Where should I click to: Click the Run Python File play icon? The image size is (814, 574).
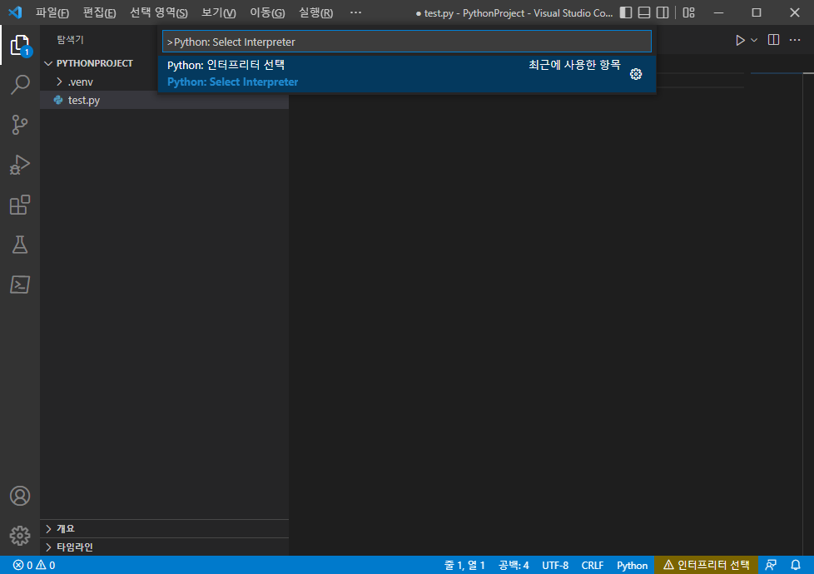[740, 40]
